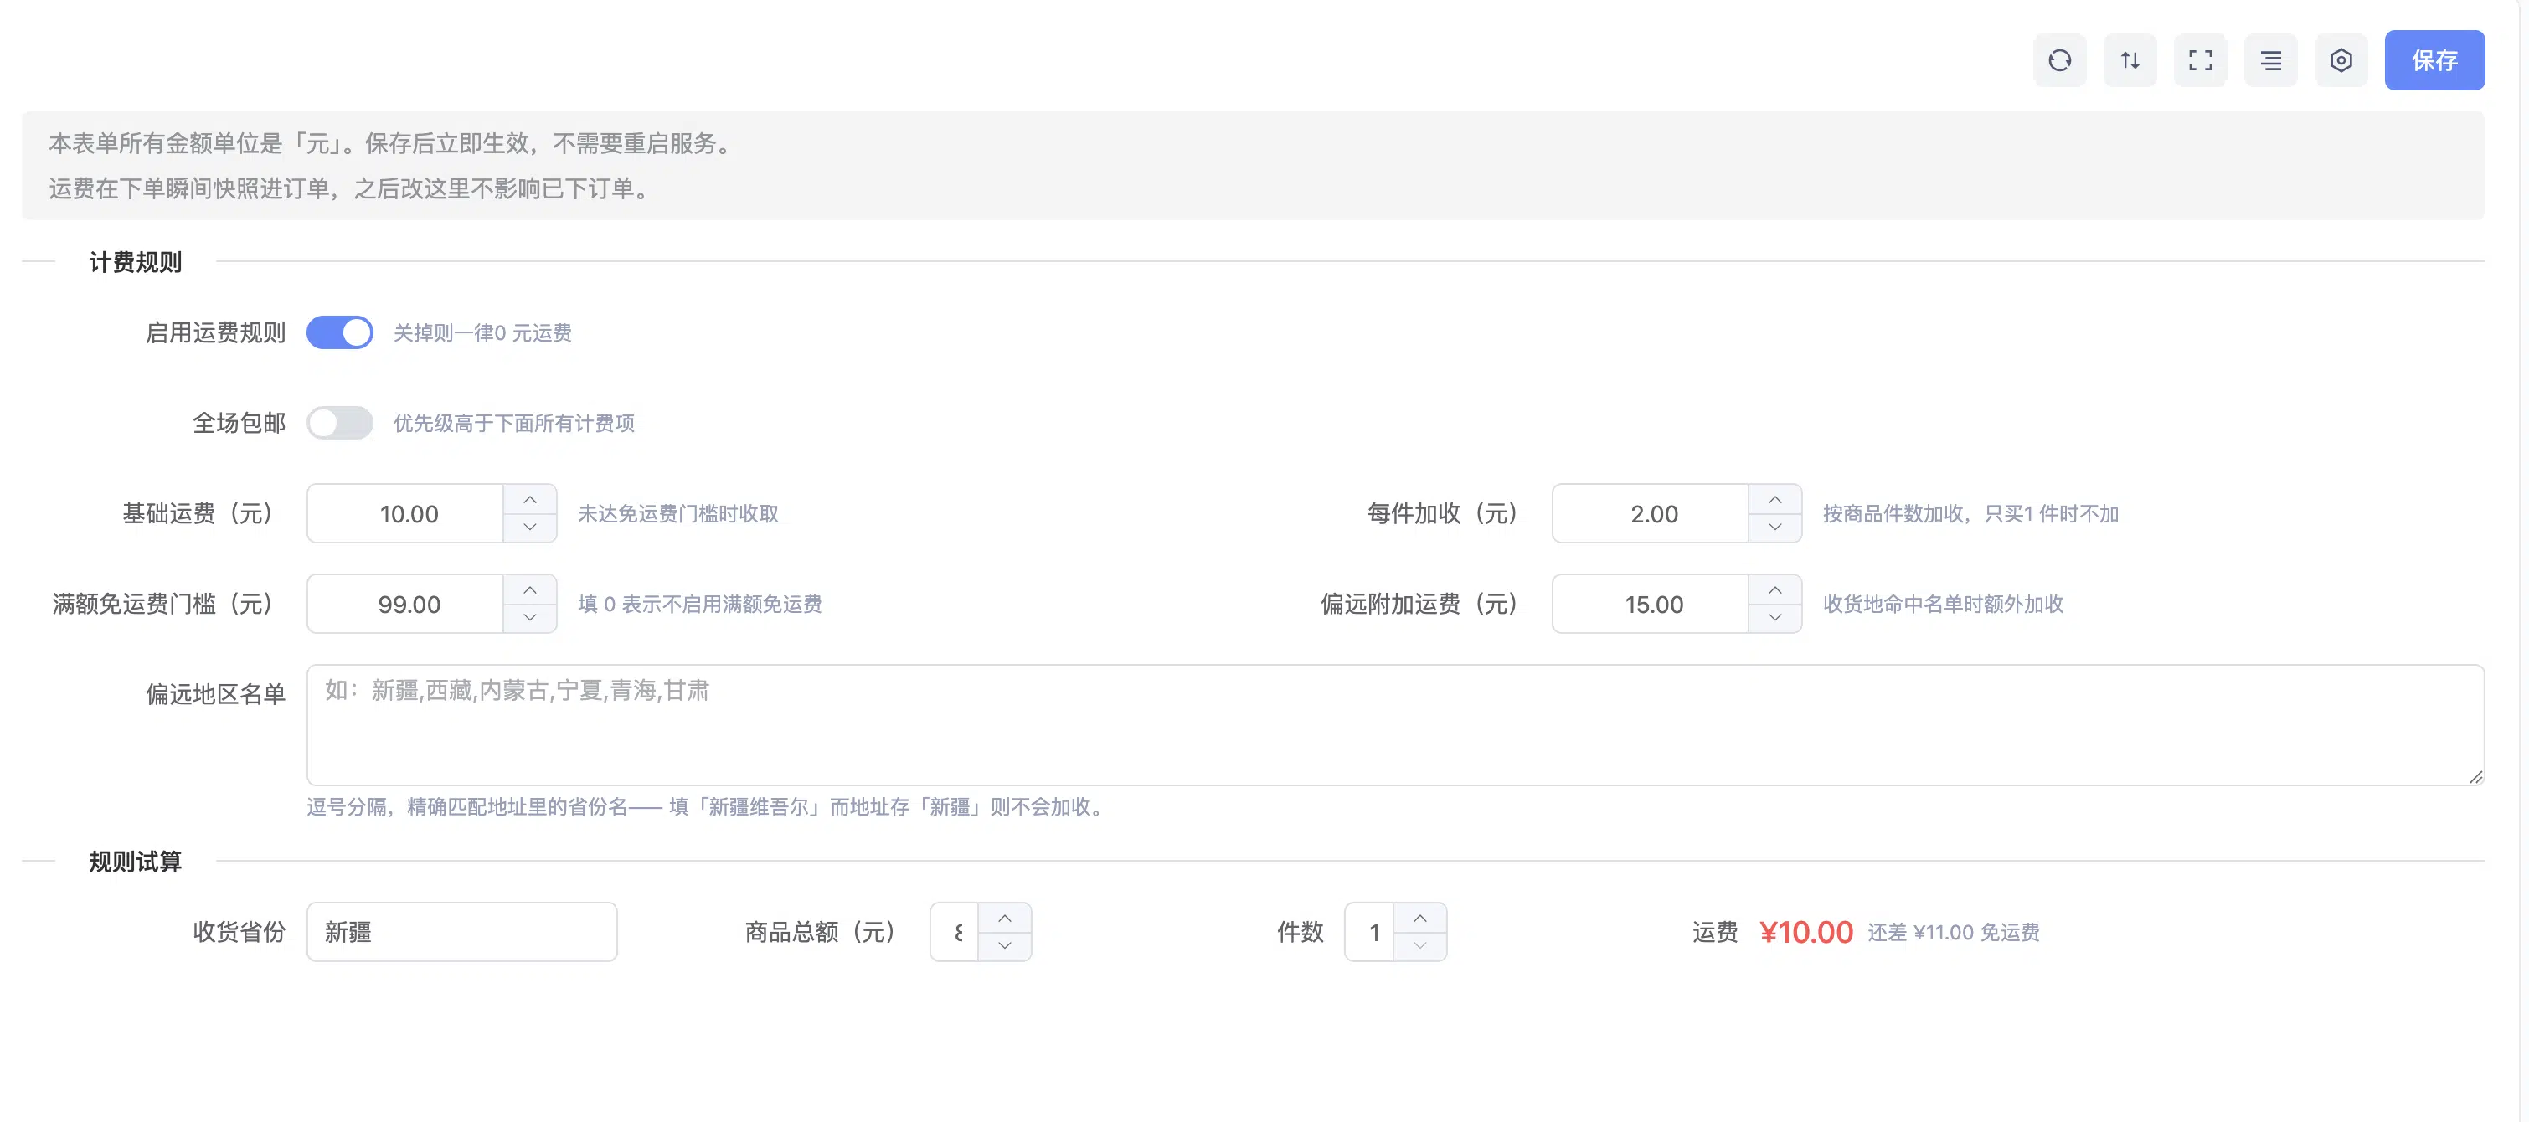Click the 还差 ¥11.00 免运费 hint
2529x1122 pixels.
point(1953,932)
